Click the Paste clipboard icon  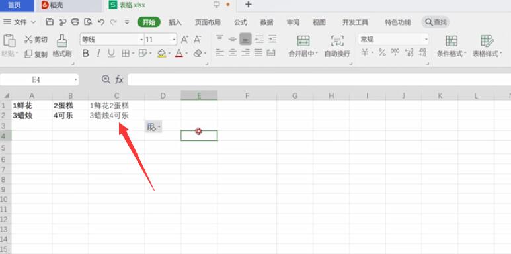coord(9,40)
